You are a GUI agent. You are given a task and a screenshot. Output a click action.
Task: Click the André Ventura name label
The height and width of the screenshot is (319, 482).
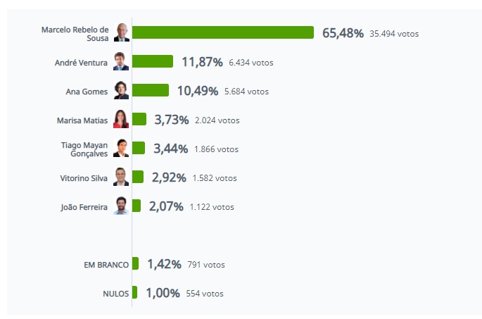coord(81,63)
